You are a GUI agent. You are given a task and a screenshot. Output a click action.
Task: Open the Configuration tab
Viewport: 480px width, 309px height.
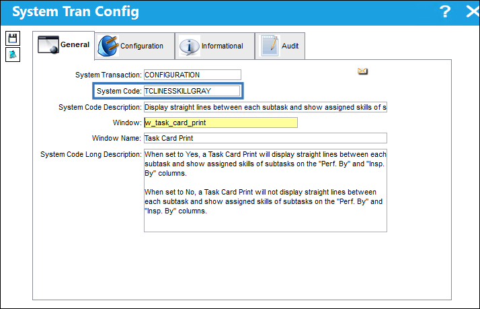[134, 46]
